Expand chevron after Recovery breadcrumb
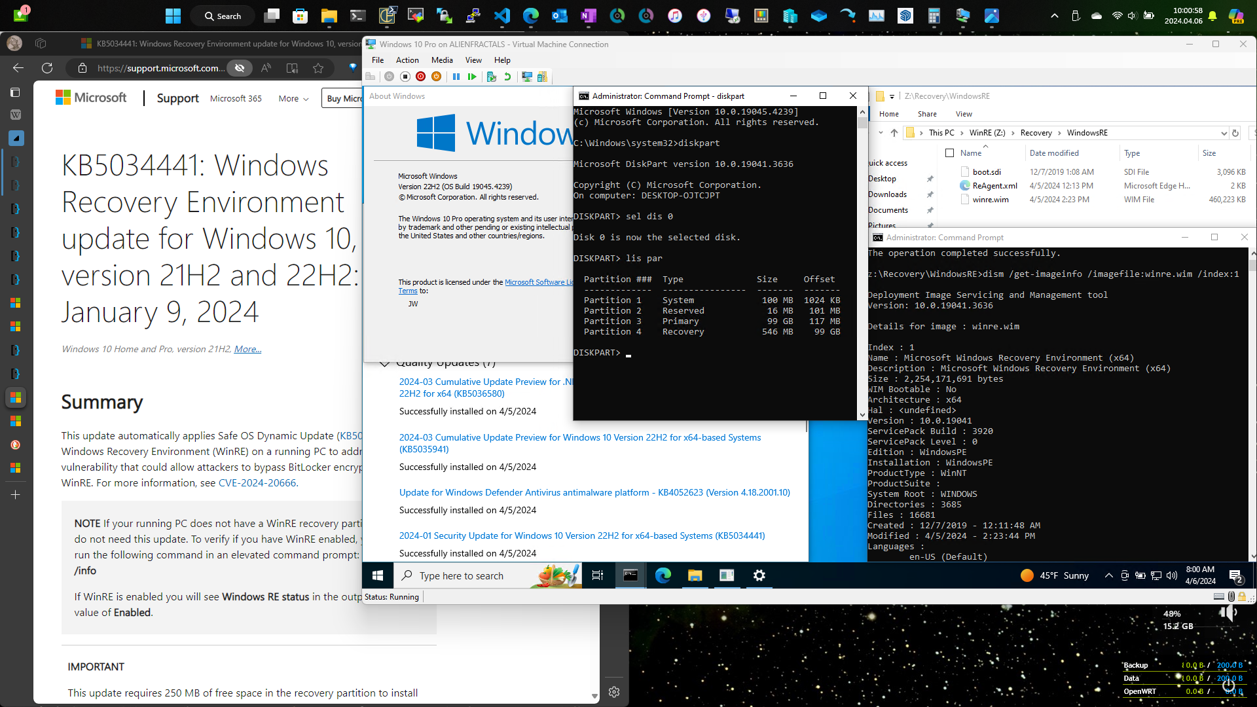Image resolution: width=1257 pixels, height=707 pixels. (x=1059, y=133)
